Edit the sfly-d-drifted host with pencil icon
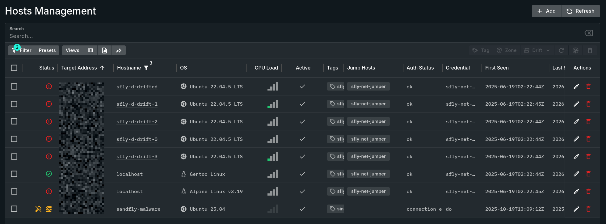This screenshot has width=606, height=224. point(576,87)
